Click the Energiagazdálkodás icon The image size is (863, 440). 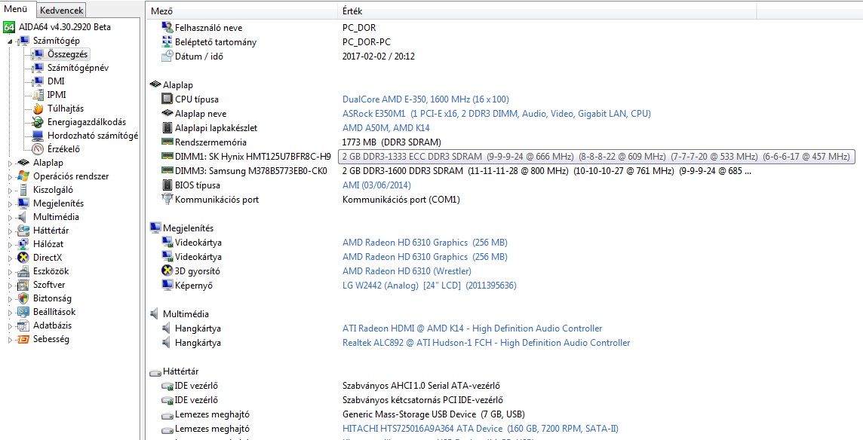[38, 122]
